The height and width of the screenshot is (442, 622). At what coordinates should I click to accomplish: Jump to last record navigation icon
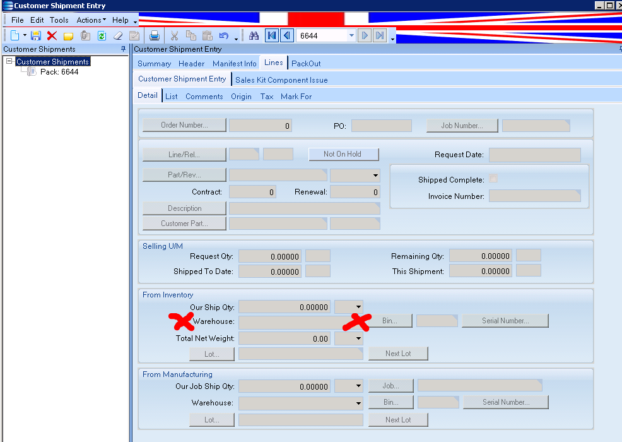(x=380, y=36)
